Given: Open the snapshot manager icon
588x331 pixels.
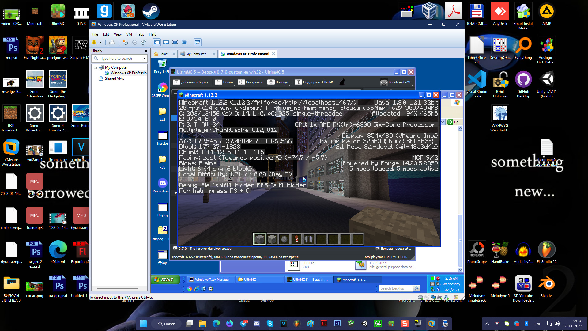Looking at the screenshot, I should (x=143, y=42).
